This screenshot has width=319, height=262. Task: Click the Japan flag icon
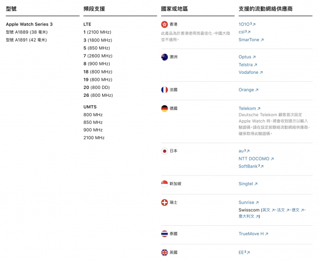[x=165, y=151]
